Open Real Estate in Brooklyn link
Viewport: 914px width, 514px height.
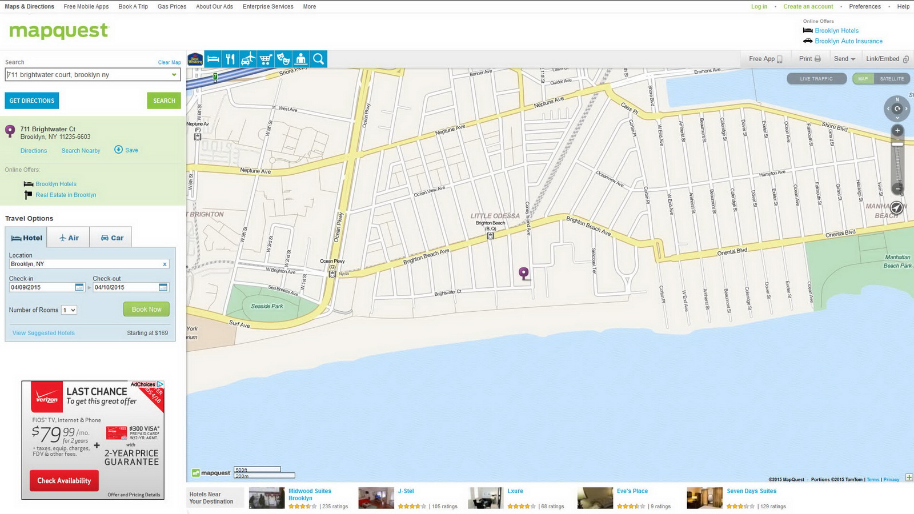click(x=66, y=195)
